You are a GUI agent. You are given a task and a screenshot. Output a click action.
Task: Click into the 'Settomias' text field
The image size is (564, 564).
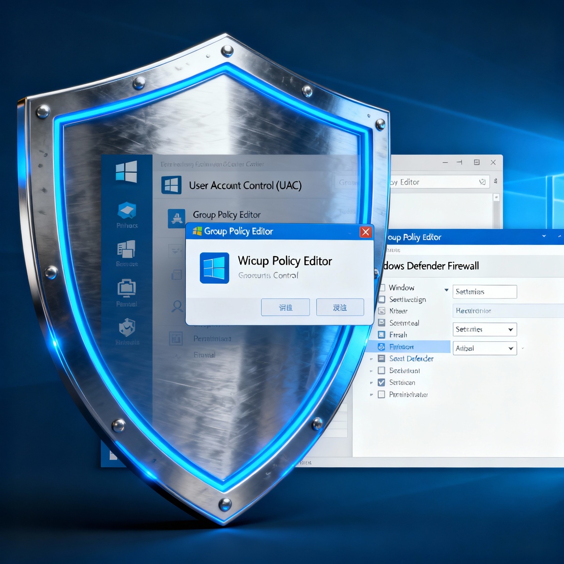[485, 292]
